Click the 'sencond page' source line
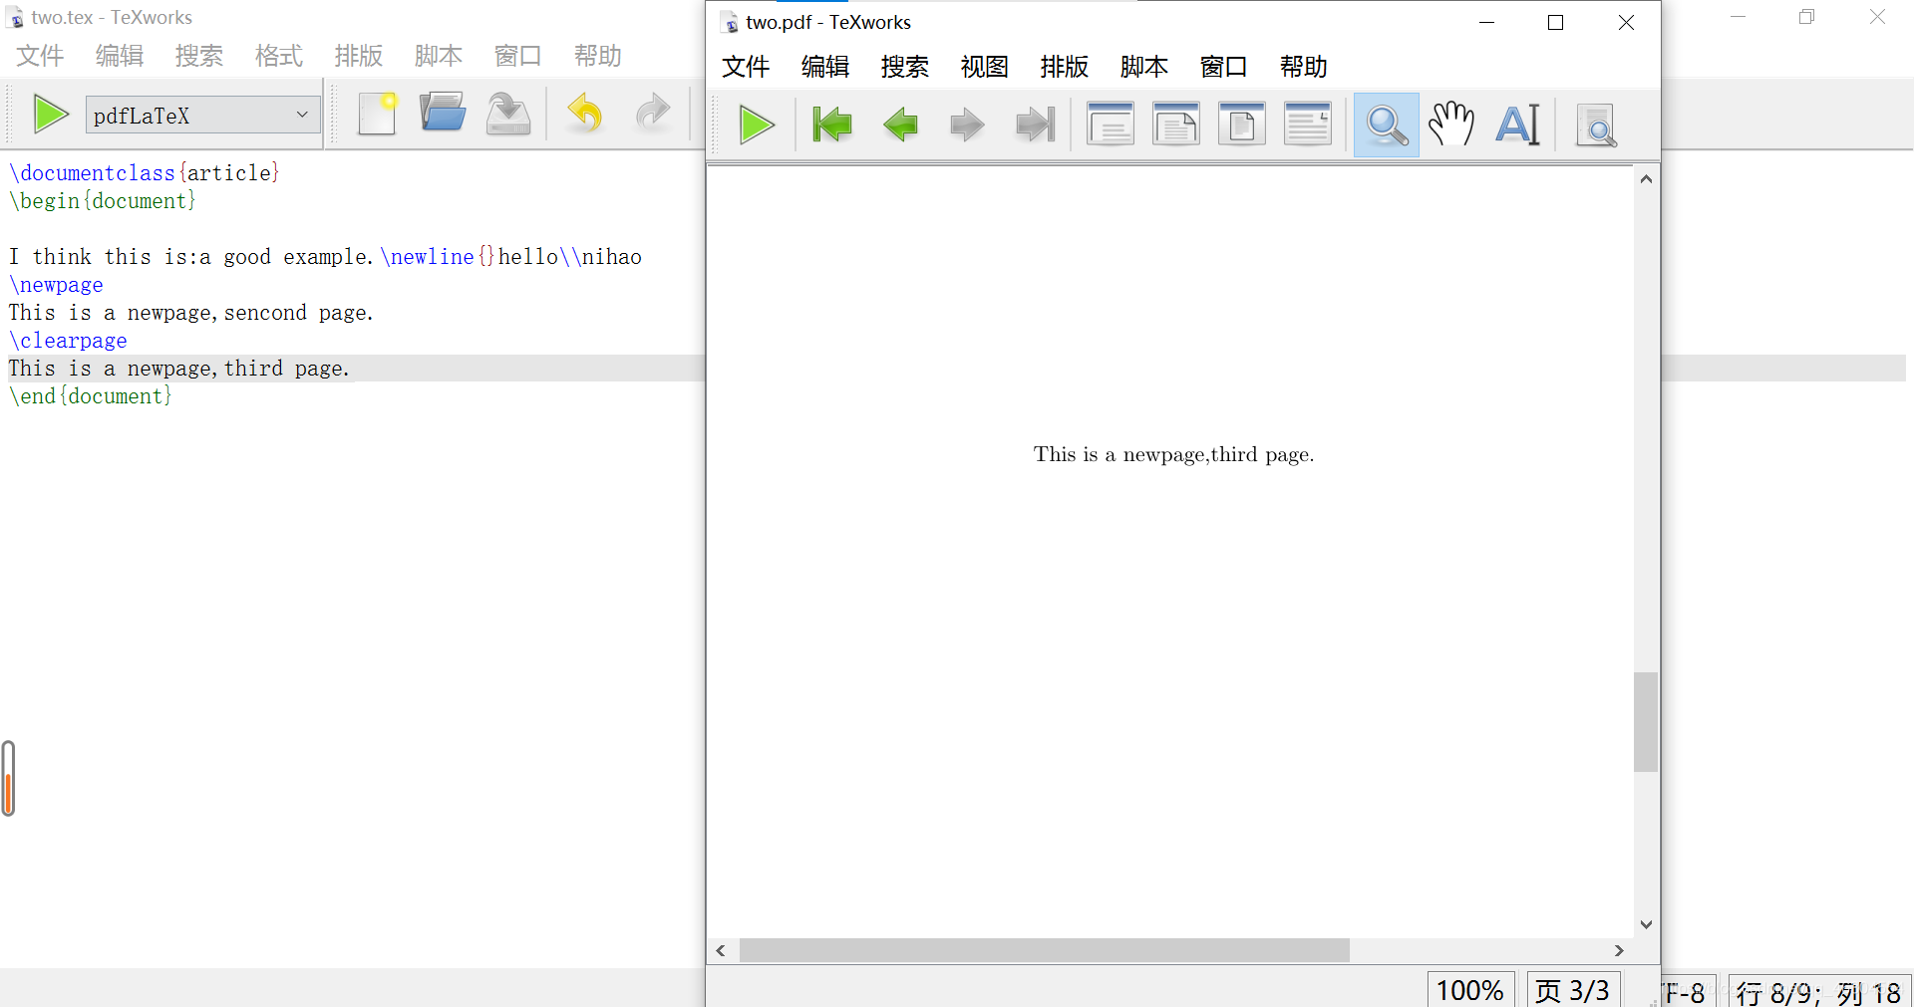1914x1007 pixels. tap(191, 313)
